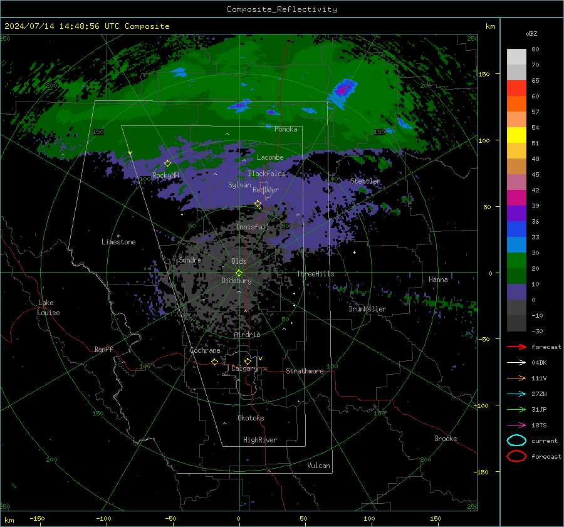
Task: Click the green 31JP arrow legend icon
Action: (516, 409)
